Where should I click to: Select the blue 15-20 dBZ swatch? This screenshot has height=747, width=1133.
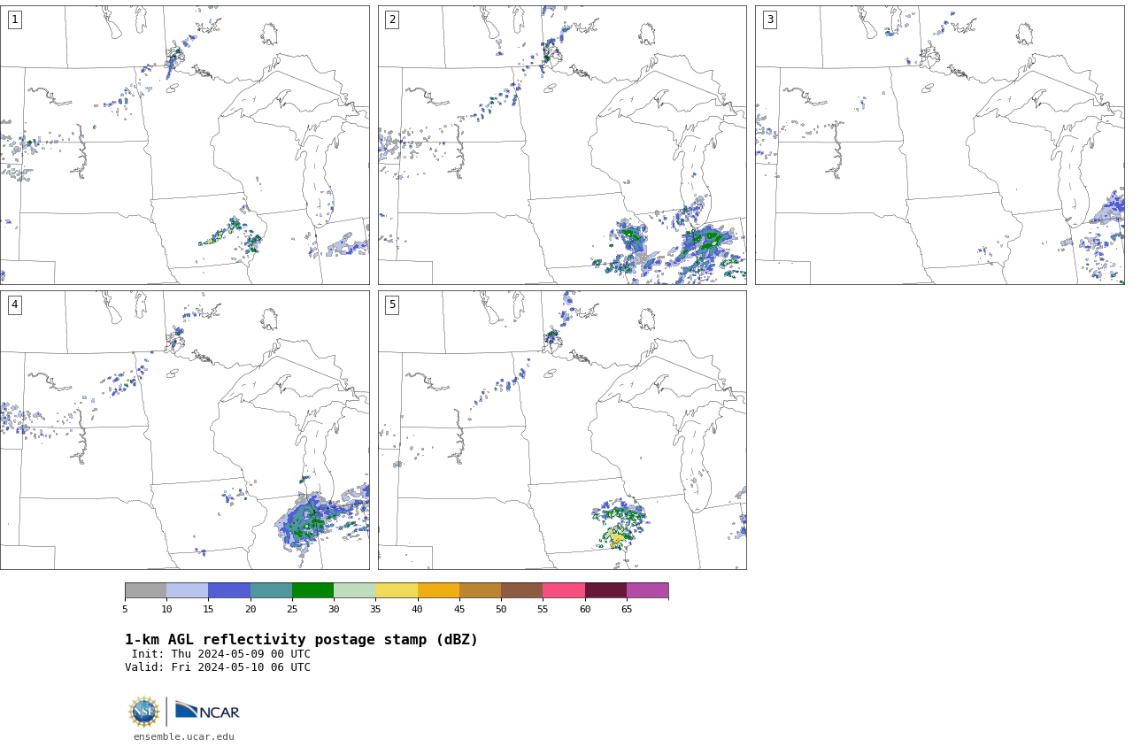click(229, 590)
